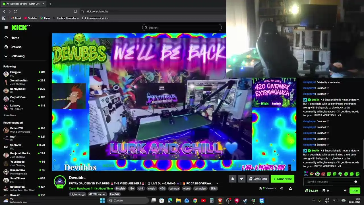Open Steam from the taskbar
The height and width of the screenshot is (205, 364).
click(245, 200)
